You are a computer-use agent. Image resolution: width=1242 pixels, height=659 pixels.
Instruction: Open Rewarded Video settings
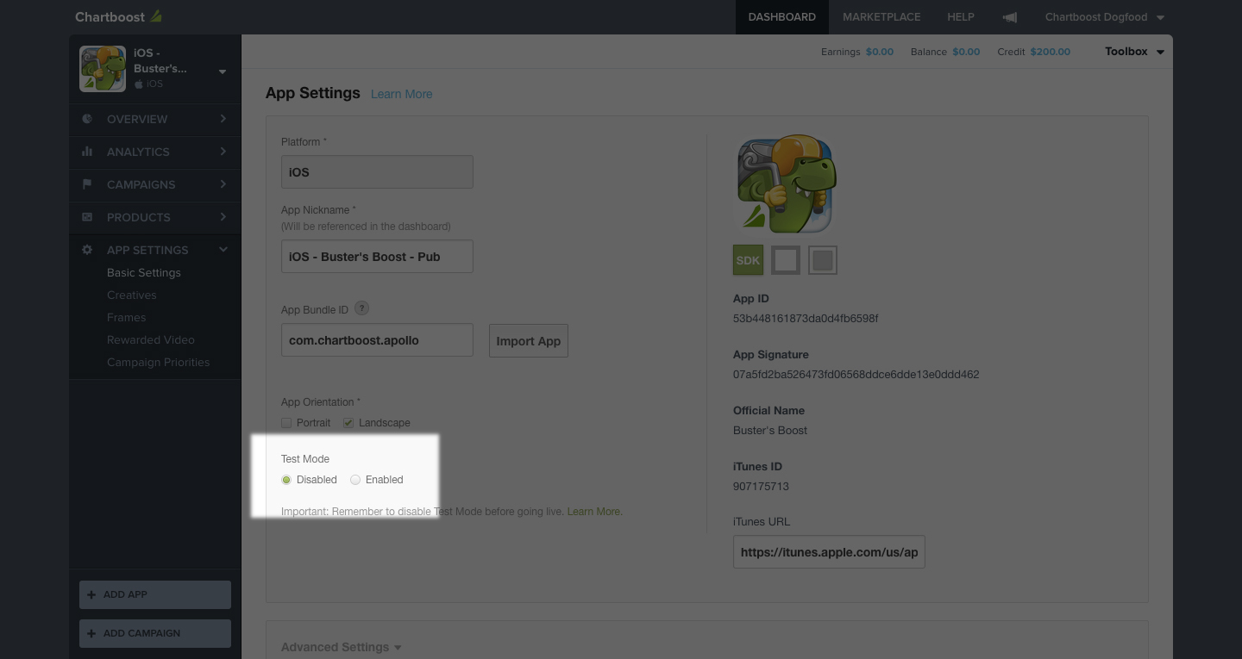(x=151, y=339)
